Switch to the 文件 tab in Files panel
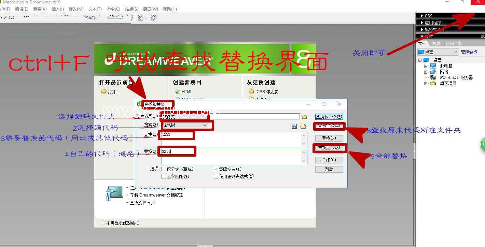 (x=422, y=43)
